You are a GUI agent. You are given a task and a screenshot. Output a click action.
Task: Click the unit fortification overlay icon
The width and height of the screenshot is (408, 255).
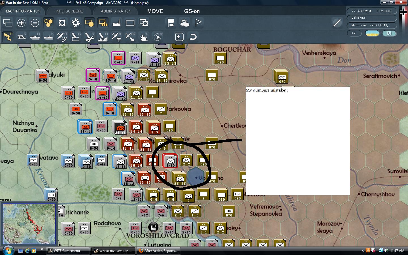click(144, 23)
